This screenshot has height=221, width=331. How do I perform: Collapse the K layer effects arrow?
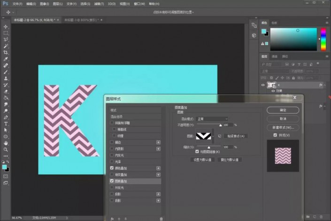click(x=324, y=85)
